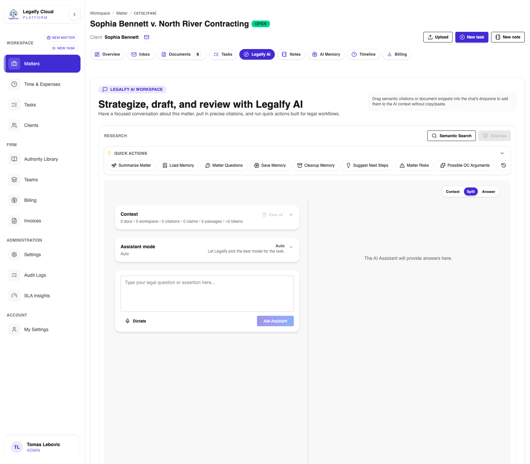The height and width of the screenshot is (464, 530).
Task: Click the Clients people icon
Action: point(14,125)
